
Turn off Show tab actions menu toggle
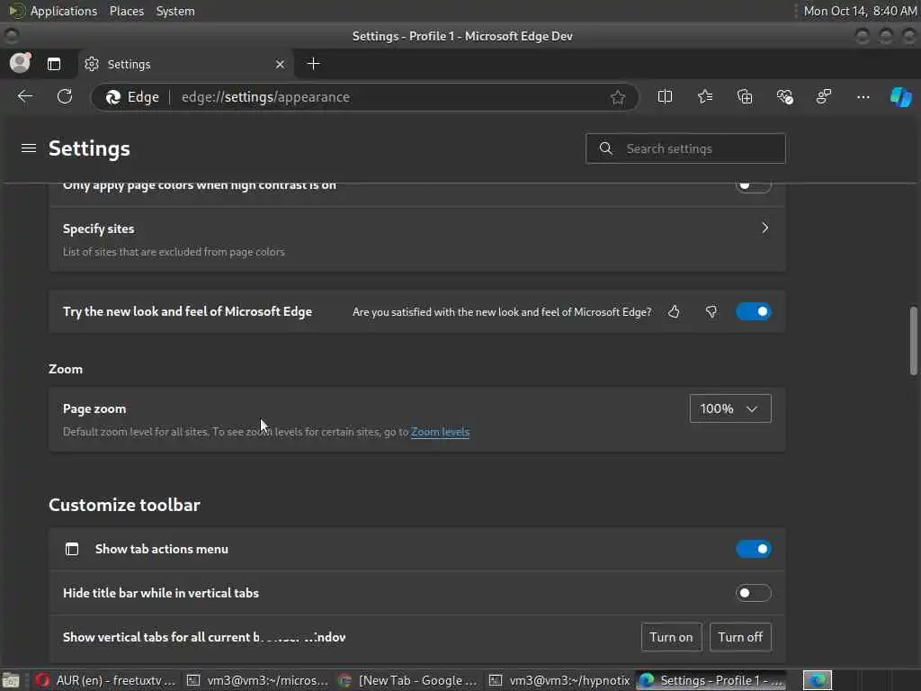click(x=753, y=549)
